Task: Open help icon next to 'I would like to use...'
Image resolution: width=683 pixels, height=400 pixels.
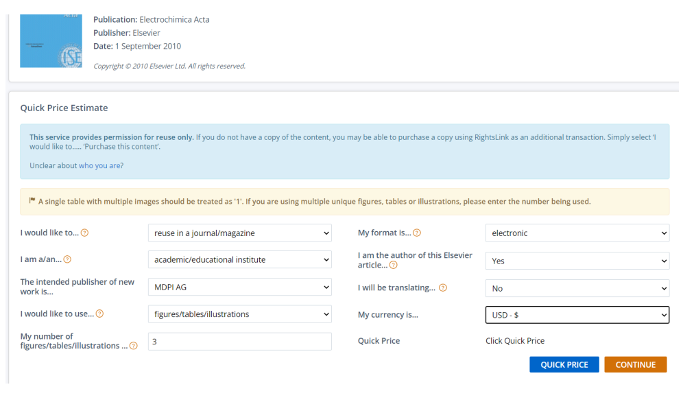Action: coord(99,314)
